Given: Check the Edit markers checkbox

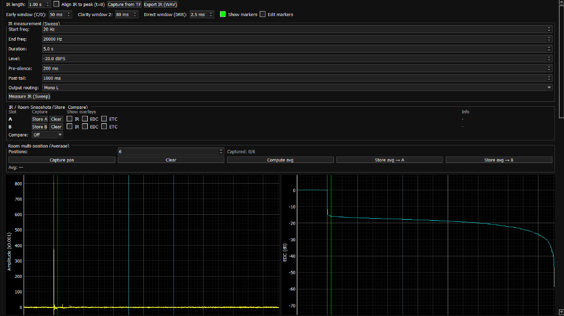Looking at the screenshot, I should click(x=263, y=15).
